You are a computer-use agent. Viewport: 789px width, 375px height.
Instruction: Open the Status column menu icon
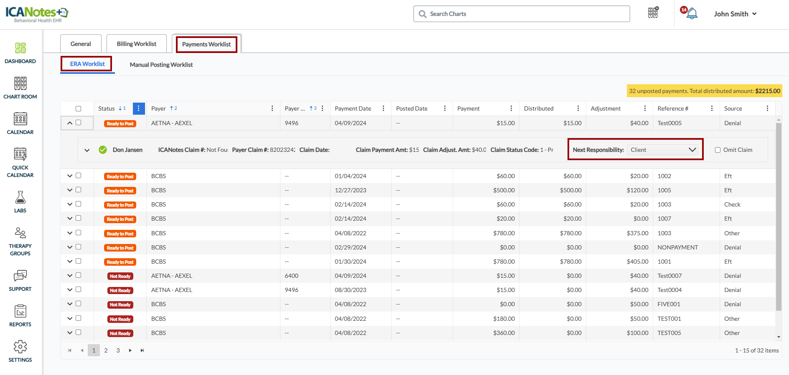click(x=139, y=108)
